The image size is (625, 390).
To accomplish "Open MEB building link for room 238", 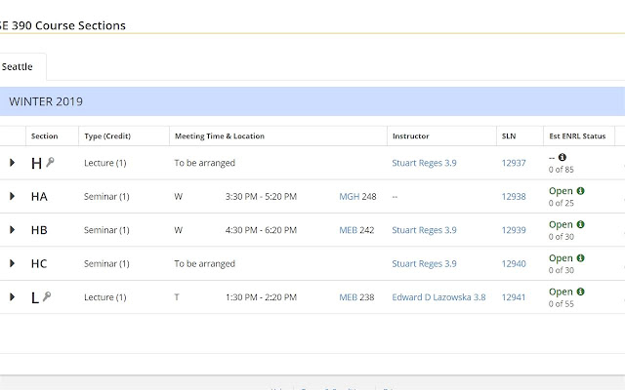I will pos(348,297).
